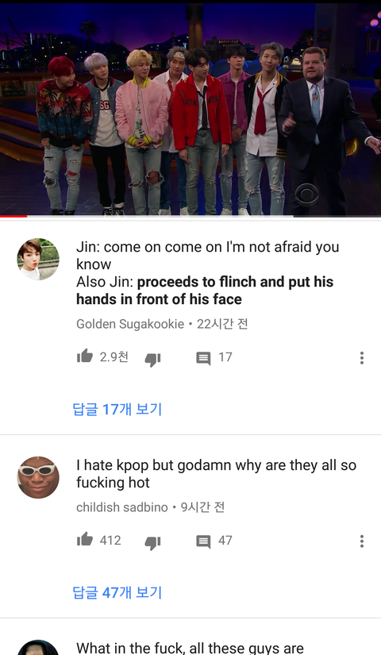Seek along the video progress bar
Viewport: 381px width, 655px height.
190,216
